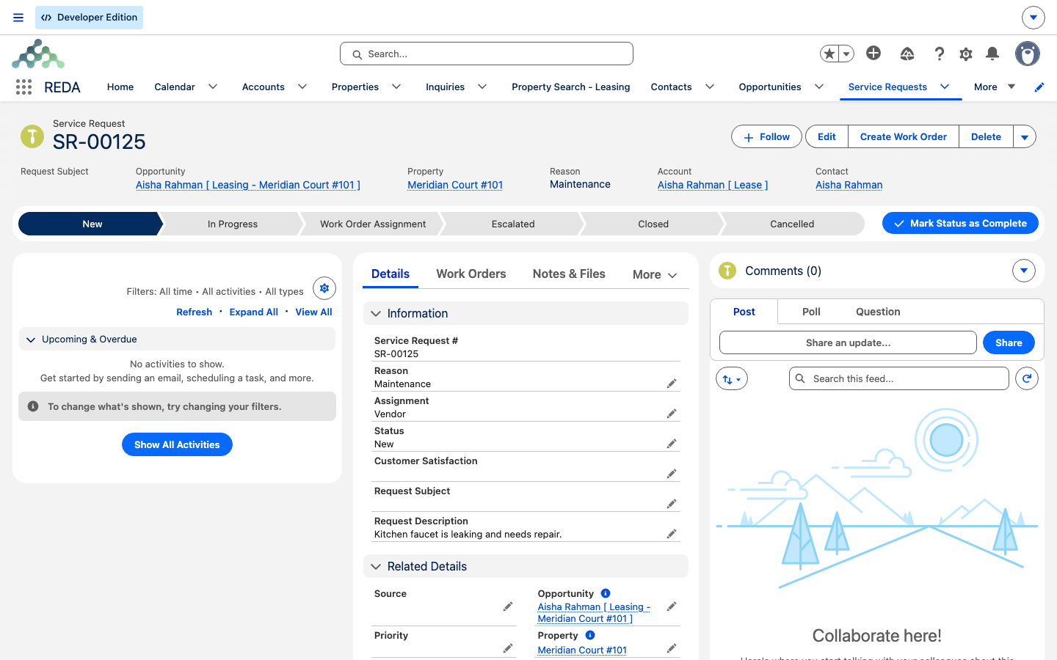Open the hamburger menu beside Developer Edition
This screenshot has width=1057, height=660.
click(x=18, y=18)
